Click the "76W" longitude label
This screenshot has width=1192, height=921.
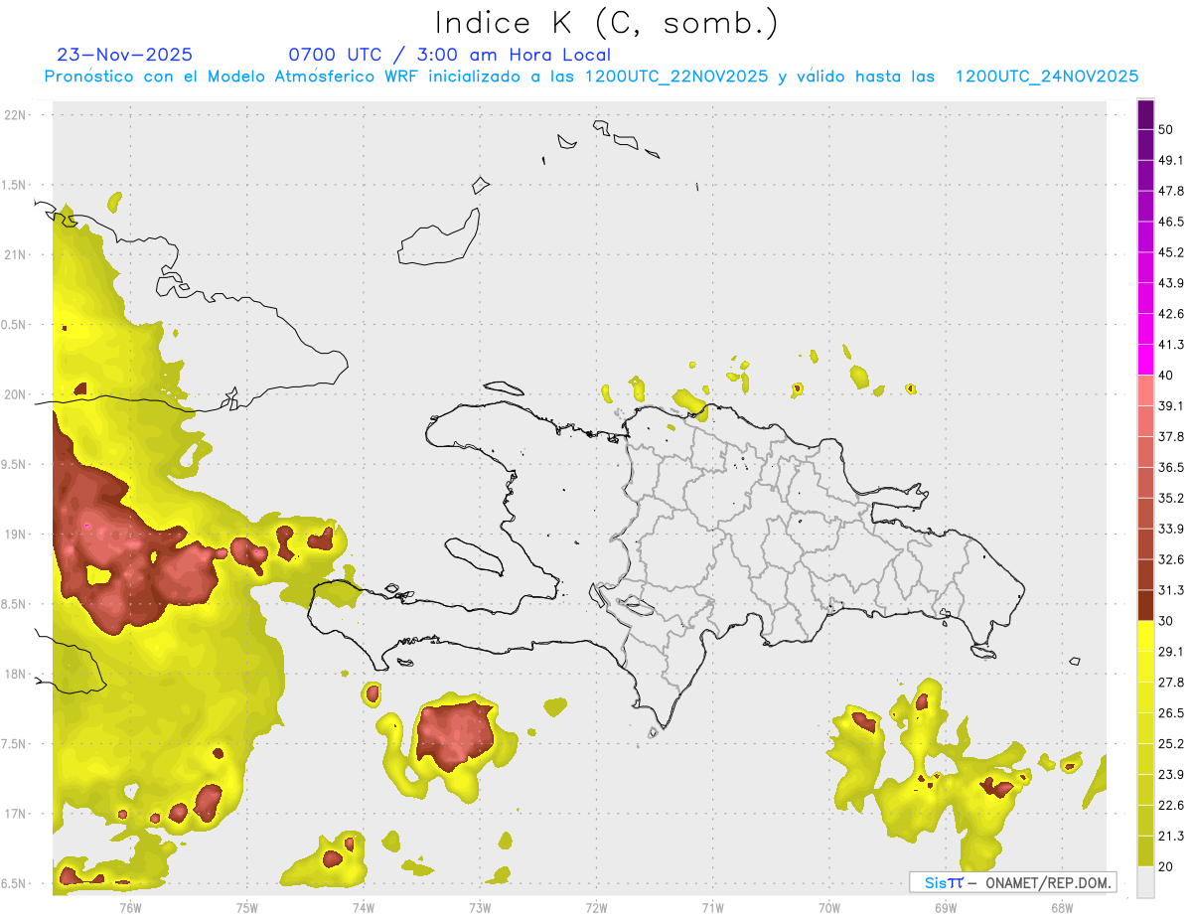(130, 907)
